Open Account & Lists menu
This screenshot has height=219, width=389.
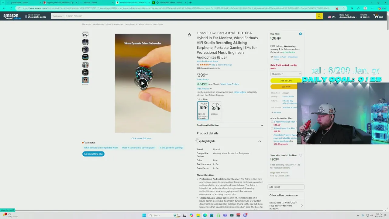click(x=347, y=16)
